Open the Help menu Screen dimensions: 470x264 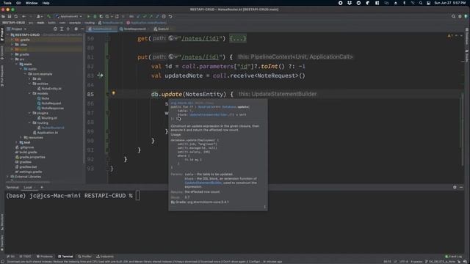46,3
